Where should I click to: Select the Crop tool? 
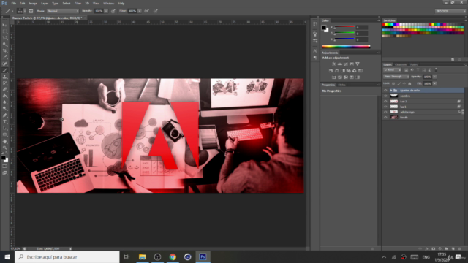click(5, 50)
